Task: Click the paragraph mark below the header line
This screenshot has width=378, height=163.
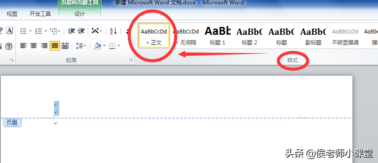Action: [56, 123]
